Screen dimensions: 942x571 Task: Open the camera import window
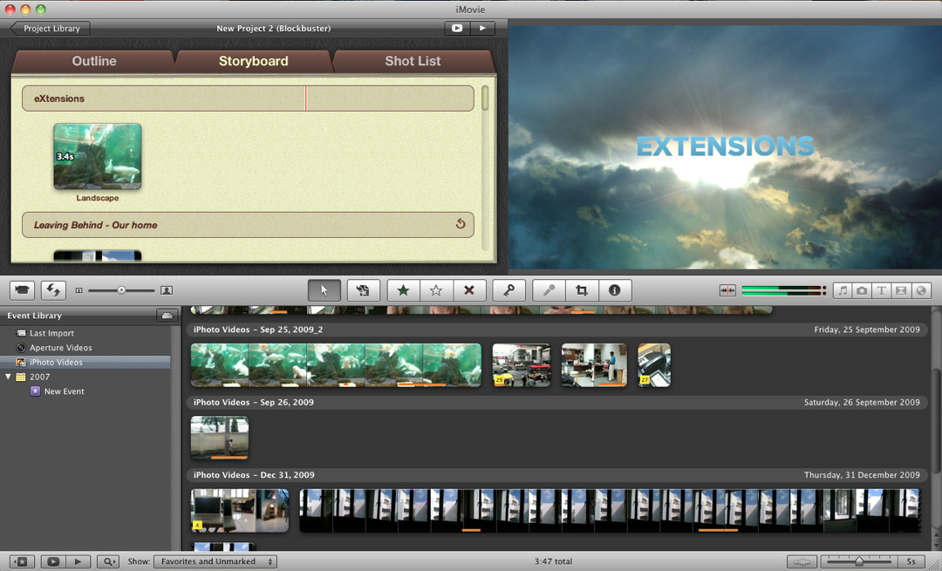click(22, 290)
